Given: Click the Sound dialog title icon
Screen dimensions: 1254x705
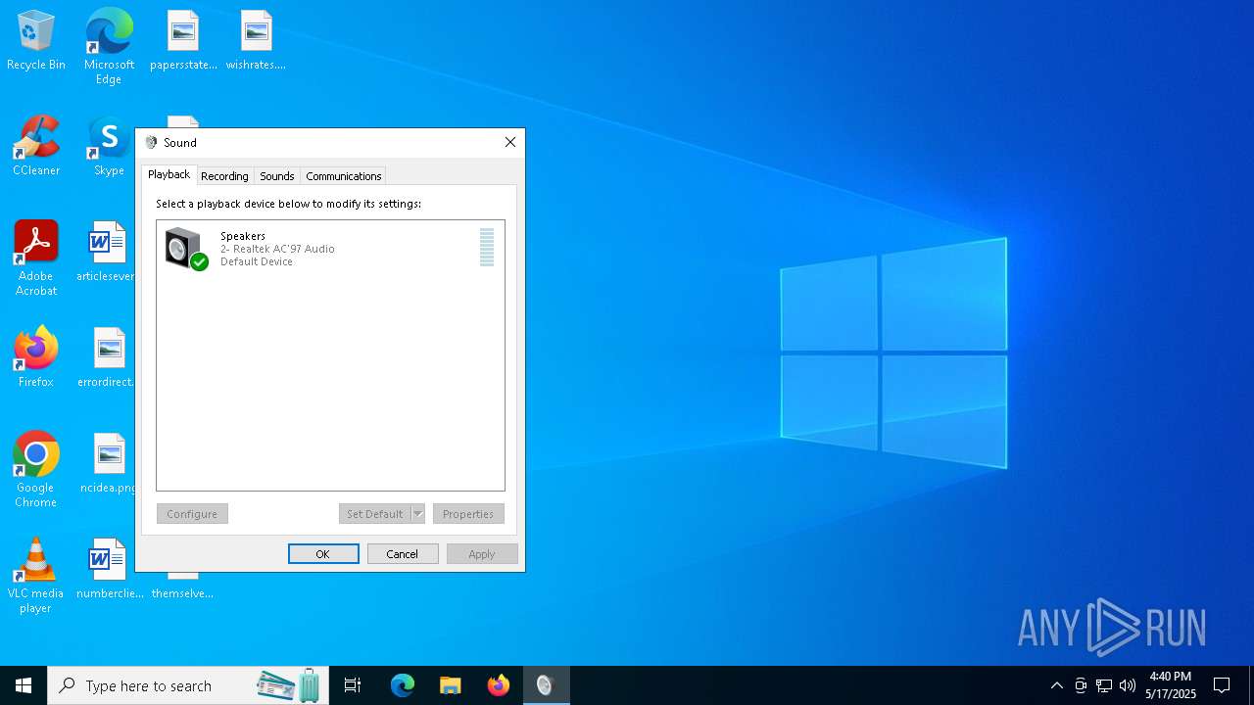Looking at the screenshot, I should (151, 143).
